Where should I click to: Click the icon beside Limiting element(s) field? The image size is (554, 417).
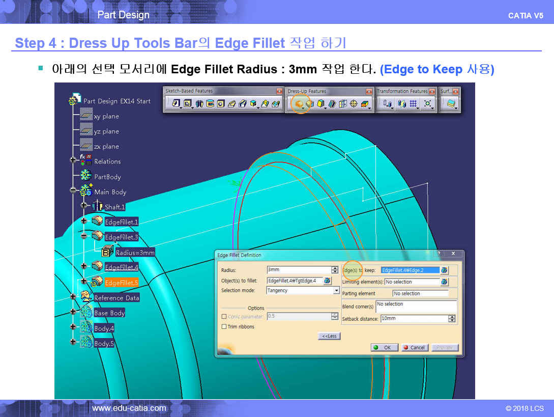444,282
